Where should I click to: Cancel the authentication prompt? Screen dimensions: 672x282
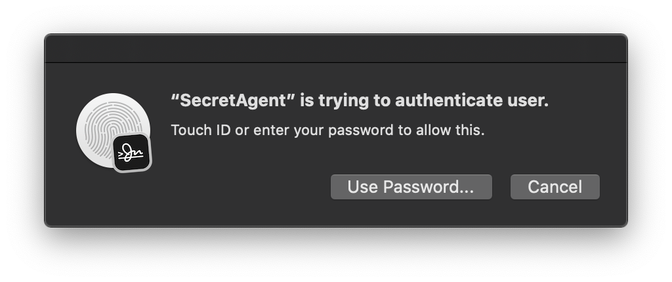point(555,187)
